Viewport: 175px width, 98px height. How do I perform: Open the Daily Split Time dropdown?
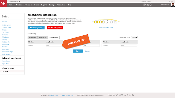pos(134,37)
